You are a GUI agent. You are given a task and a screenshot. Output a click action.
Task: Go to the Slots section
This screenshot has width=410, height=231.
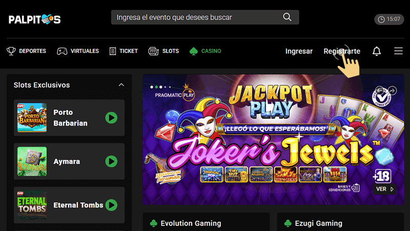163,51
